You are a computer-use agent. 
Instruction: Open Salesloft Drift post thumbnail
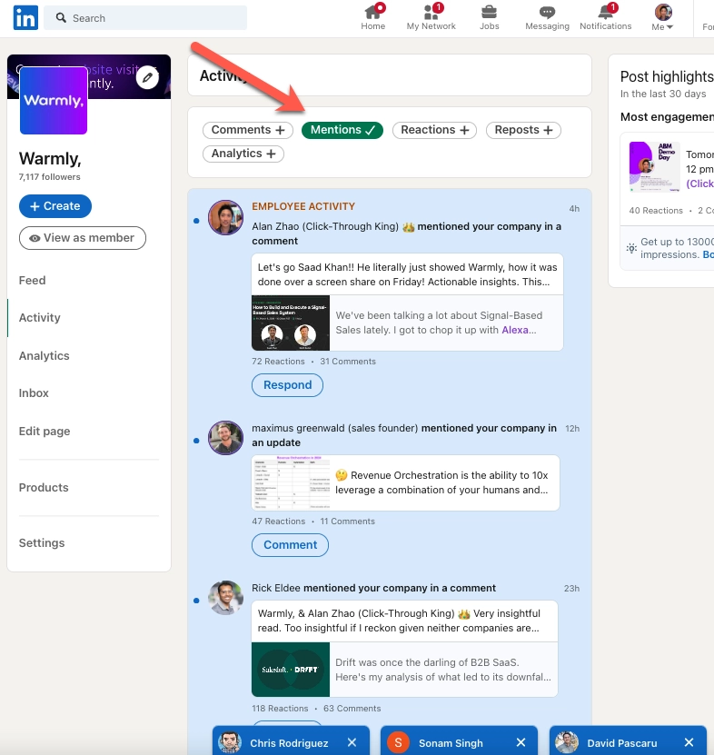click(x=291, y=670)
